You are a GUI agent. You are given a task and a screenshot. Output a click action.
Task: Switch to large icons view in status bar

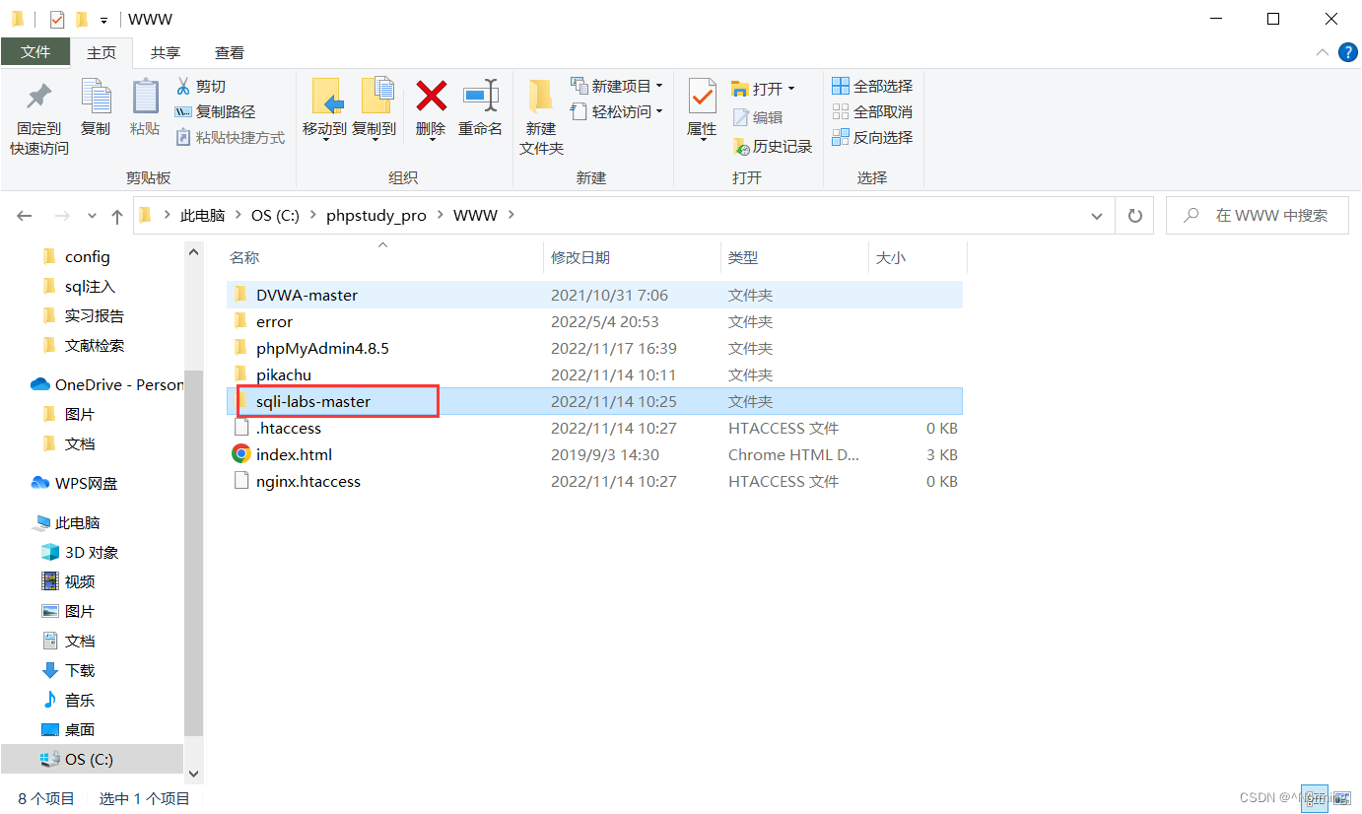[1341, 798]
